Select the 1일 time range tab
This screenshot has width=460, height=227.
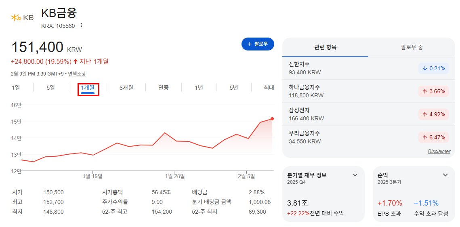point(16,87)
